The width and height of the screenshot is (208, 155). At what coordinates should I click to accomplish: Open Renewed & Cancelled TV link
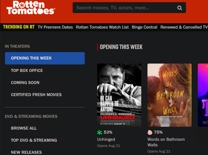pyautogui.click(x=184, y=27)
